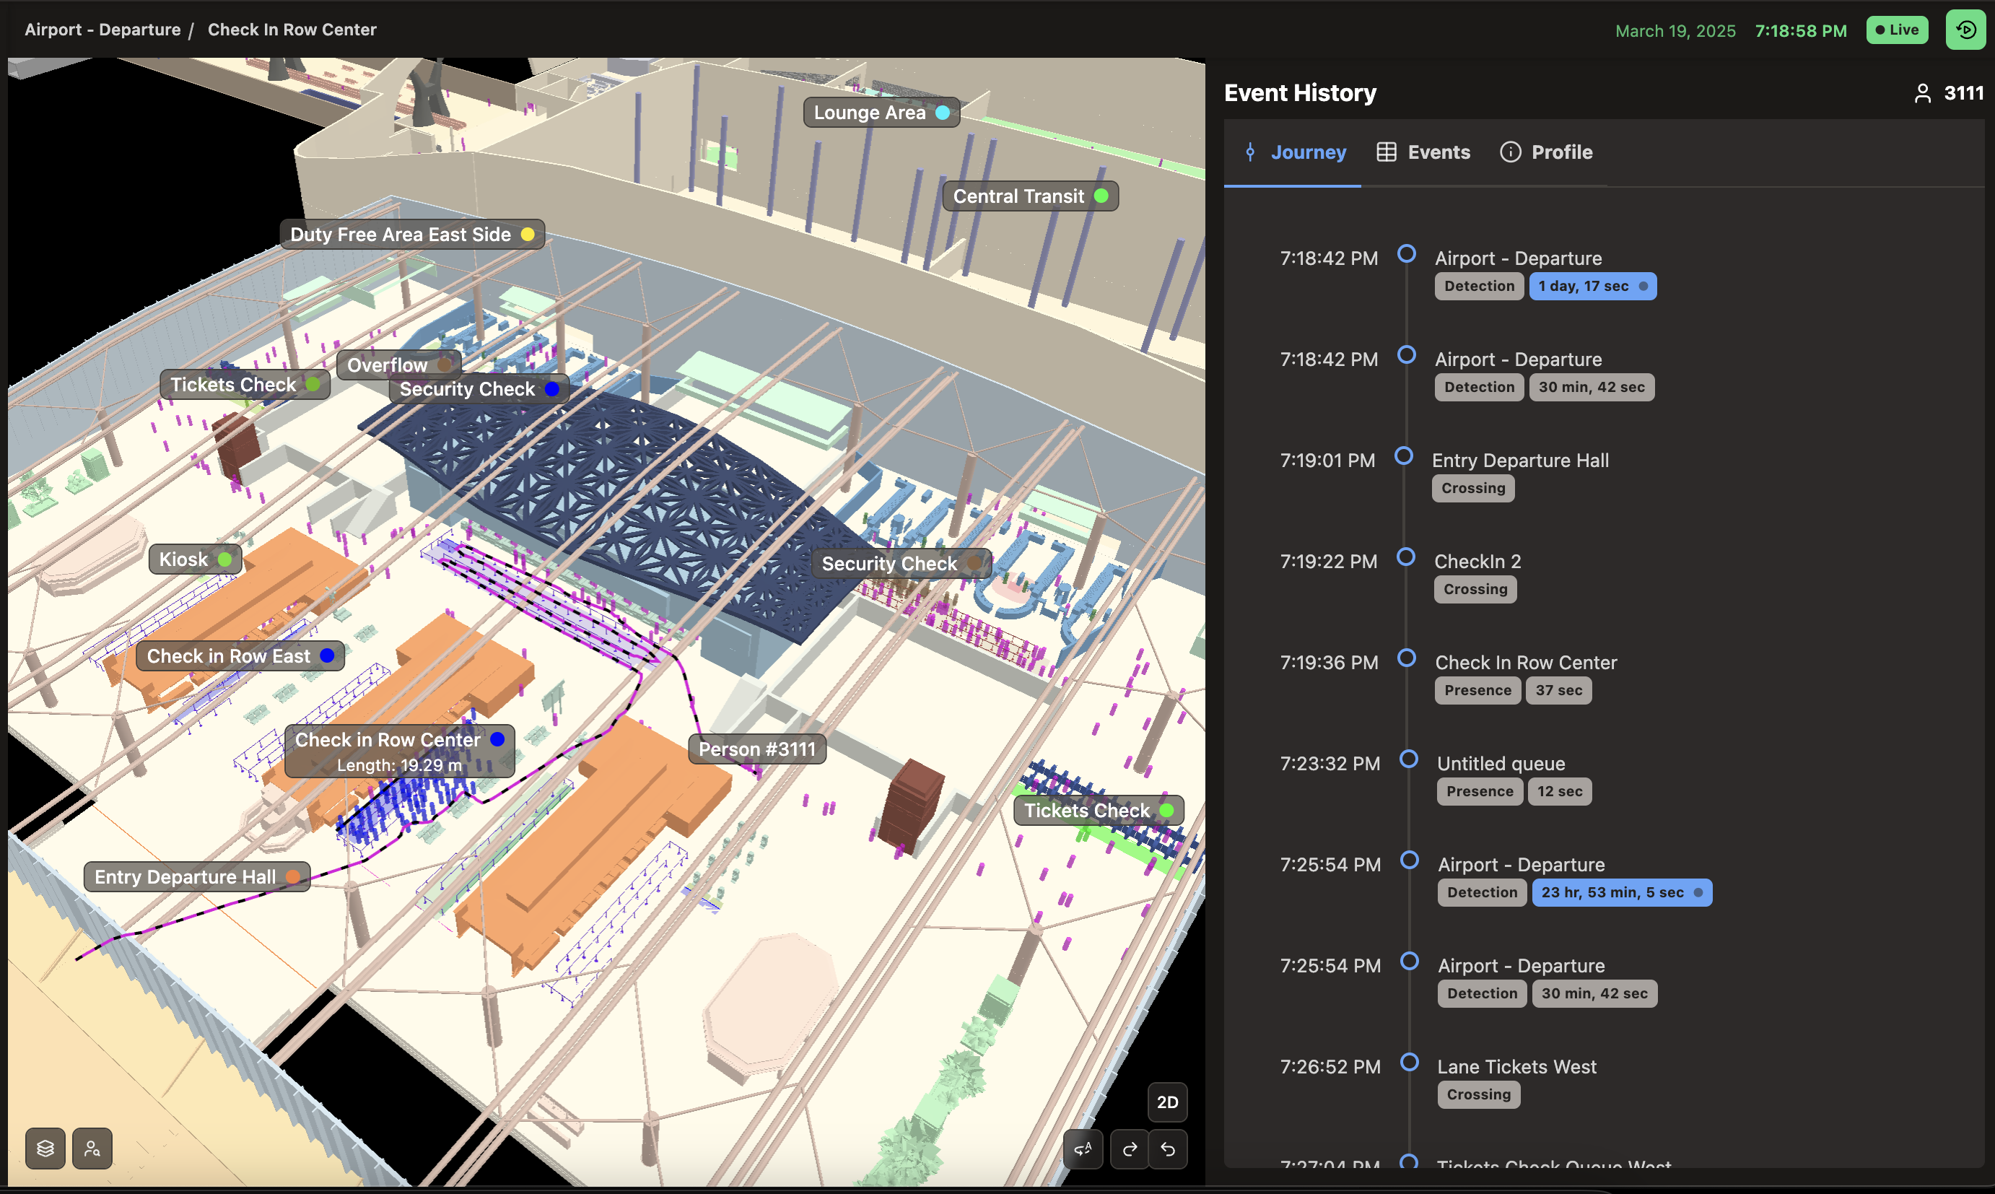Viewport: 1995px width, 1194px height.
Task: Toggle the Live mode indicator
Action: [x=1897, y=30]
